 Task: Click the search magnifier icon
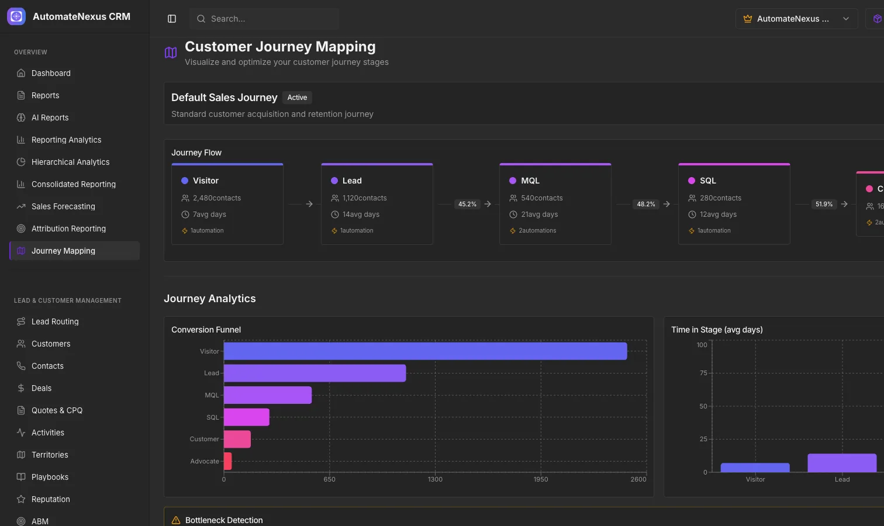201,19
